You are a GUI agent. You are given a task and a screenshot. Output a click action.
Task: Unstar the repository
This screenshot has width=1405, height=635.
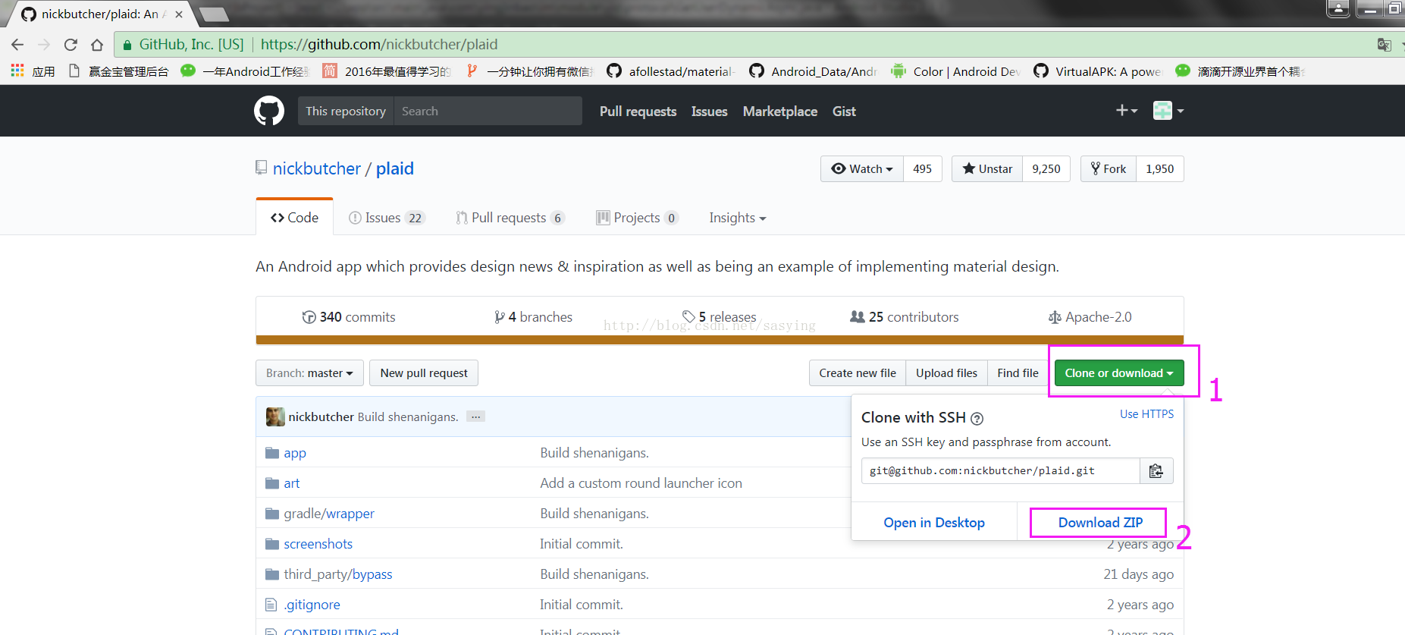tap(987, 169)
